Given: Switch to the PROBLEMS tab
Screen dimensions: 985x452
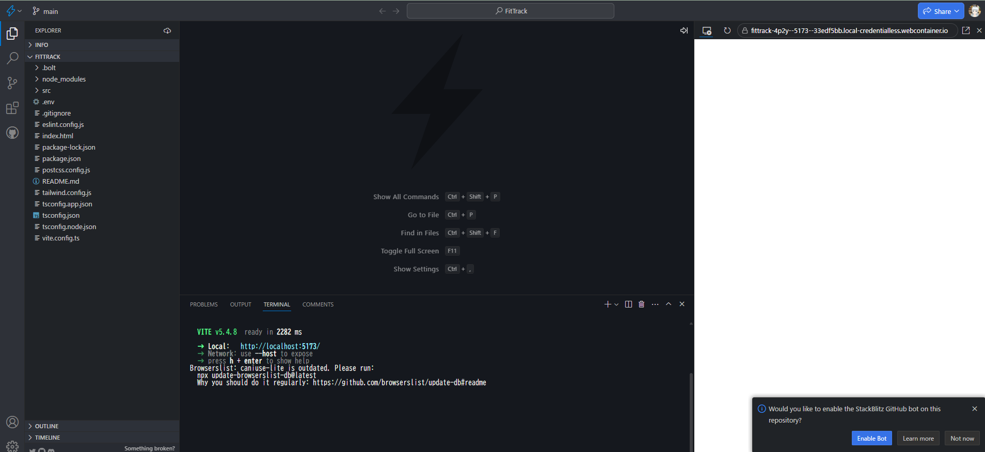Looking at the screenshot, I should click(204, 304).
